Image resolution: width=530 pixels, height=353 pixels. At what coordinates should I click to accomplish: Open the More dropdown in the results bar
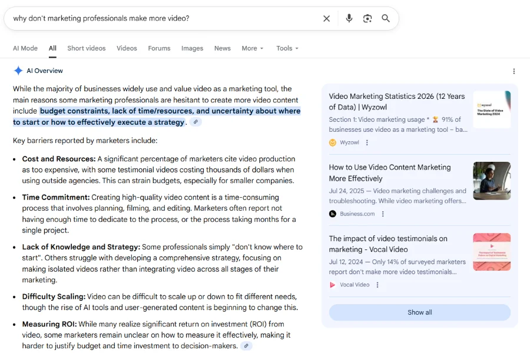click(252, 48)
